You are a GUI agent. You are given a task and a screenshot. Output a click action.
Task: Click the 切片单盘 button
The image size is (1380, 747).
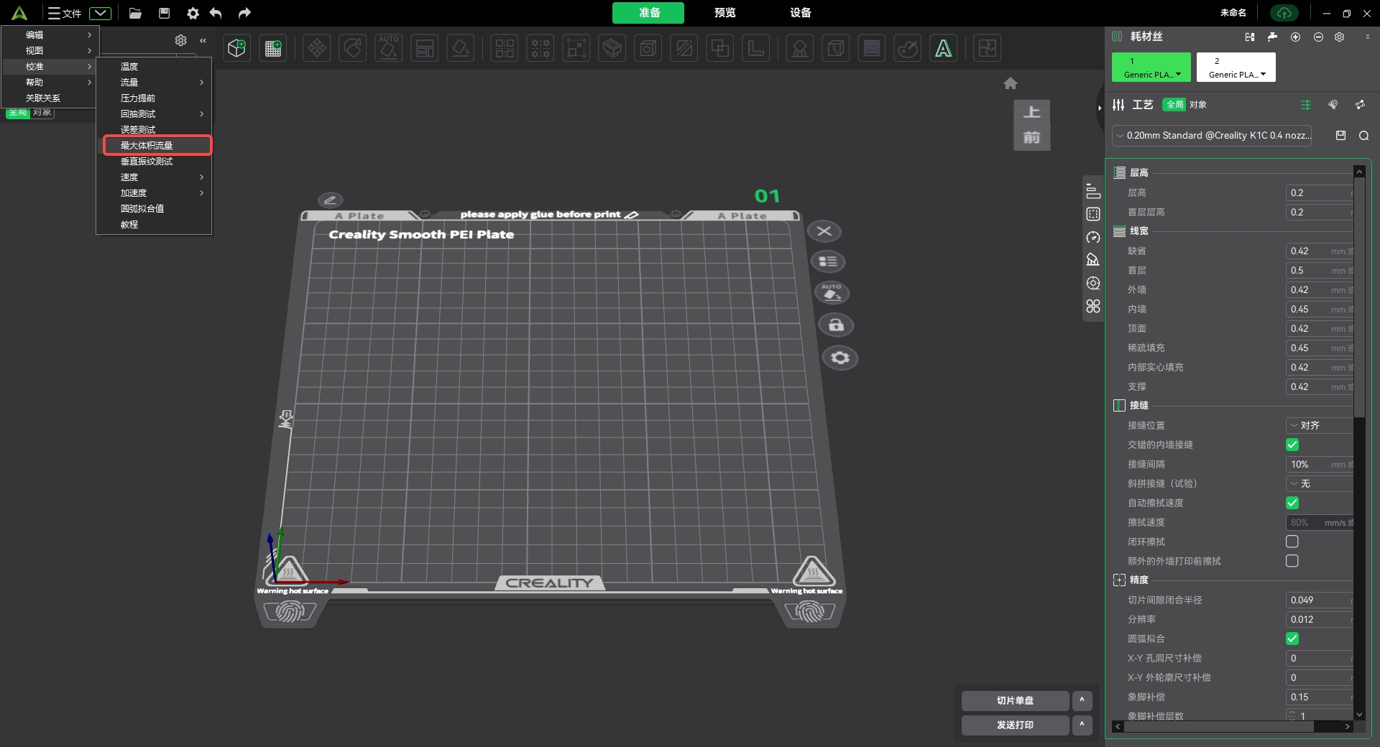pos(1015,700)
